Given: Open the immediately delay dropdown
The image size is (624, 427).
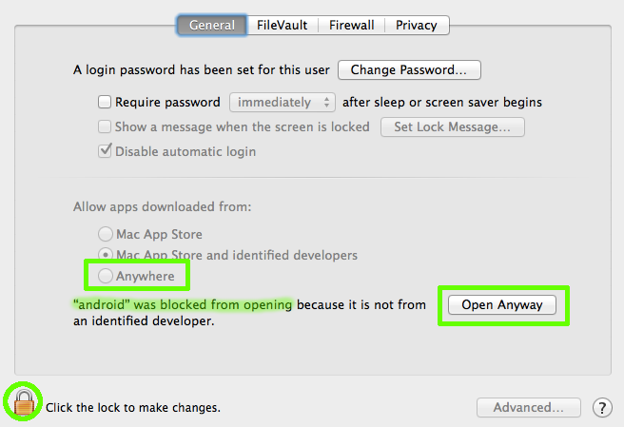Looking at the screenshot, I should pos(283,103).
